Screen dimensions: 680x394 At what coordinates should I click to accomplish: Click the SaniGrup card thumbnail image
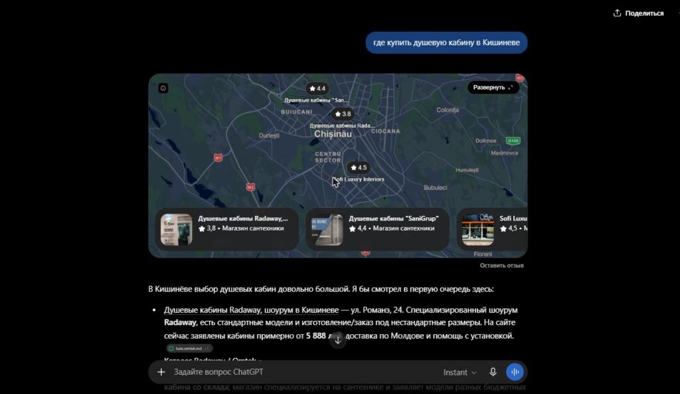(x=327, y=229)
